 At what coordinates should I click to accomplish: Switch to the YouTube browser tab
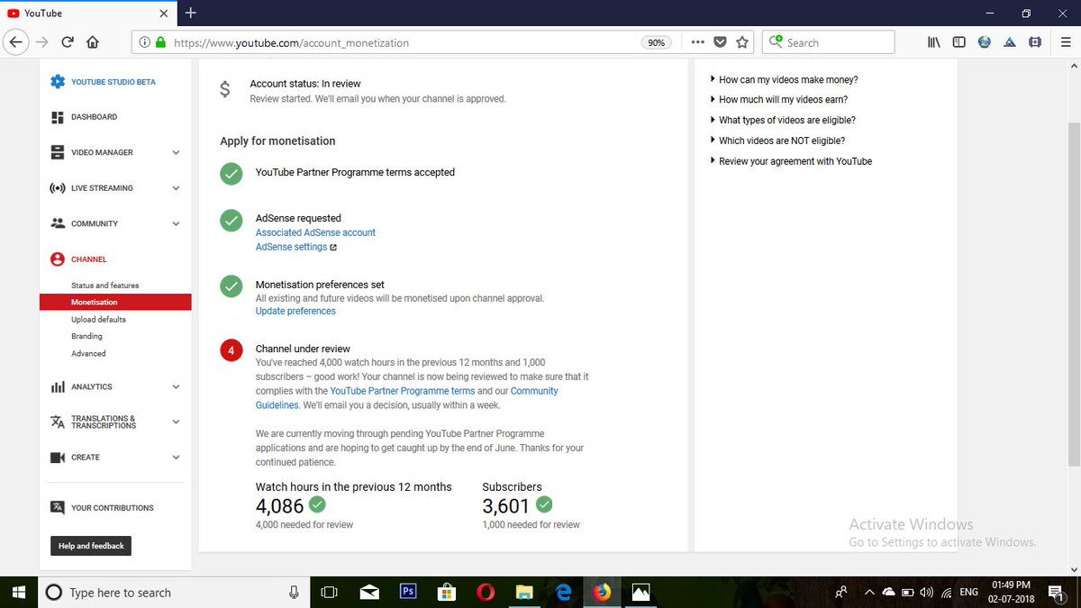[88, 14]
